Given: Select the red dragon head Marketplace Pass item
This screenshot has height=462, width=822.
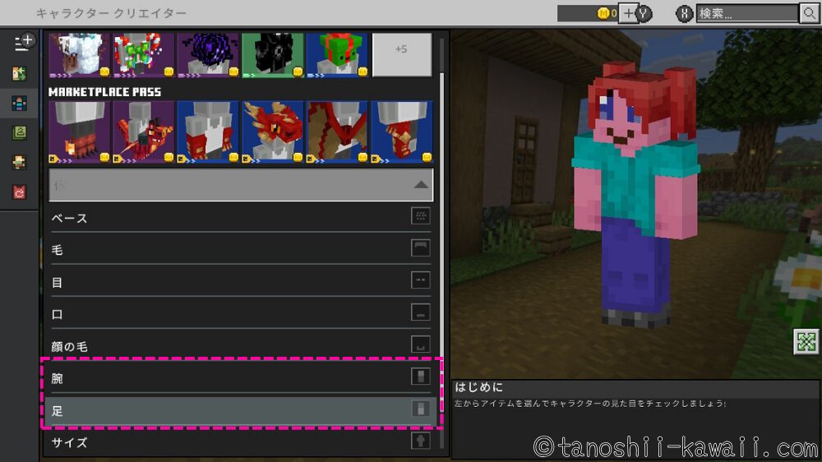Looking at the screenshot, I should pos(272,132).
